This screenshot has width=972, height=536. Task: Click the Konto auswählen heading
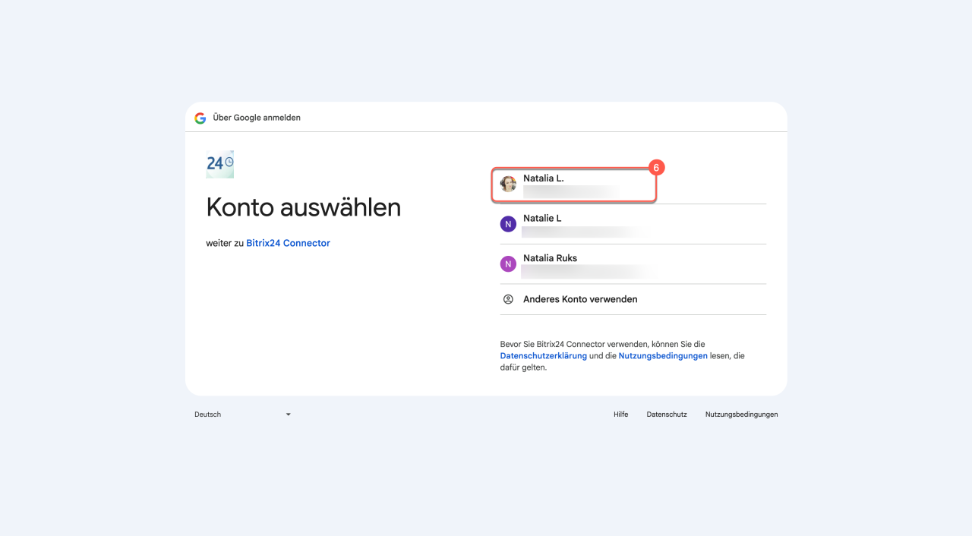304,207
